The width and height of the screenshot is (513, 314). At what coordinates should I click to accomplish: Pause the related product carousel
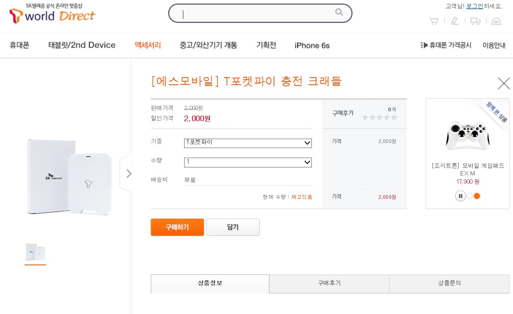pos(460,196)
